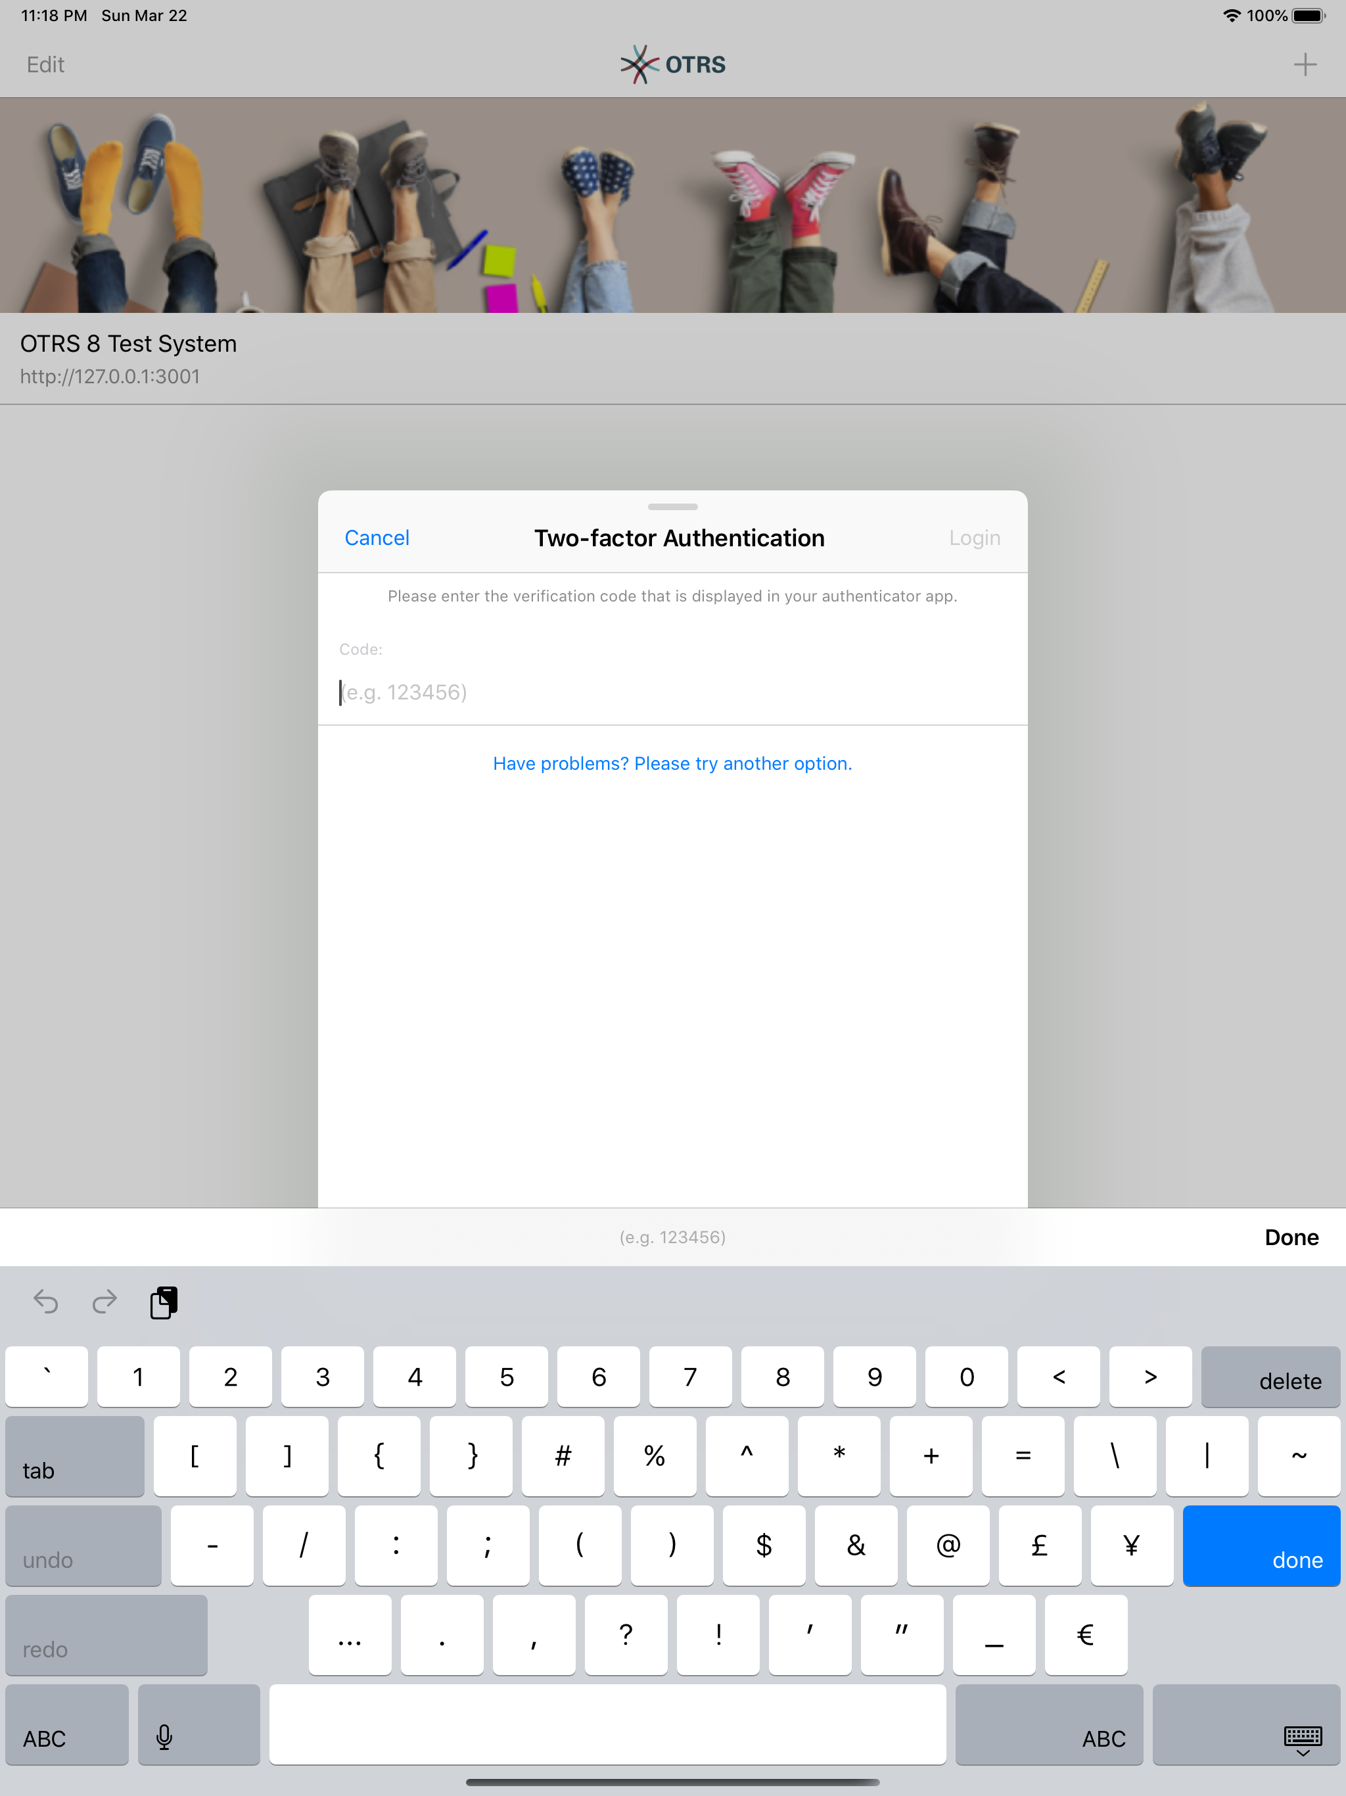Tap the question mark key
This screenshot has height=1796, width=1346.
626,1635
